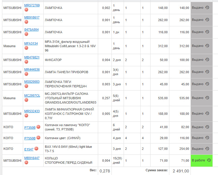Open status history icon for MB476821 row
The height and width of the screenshot is (175, 218).
207,60
